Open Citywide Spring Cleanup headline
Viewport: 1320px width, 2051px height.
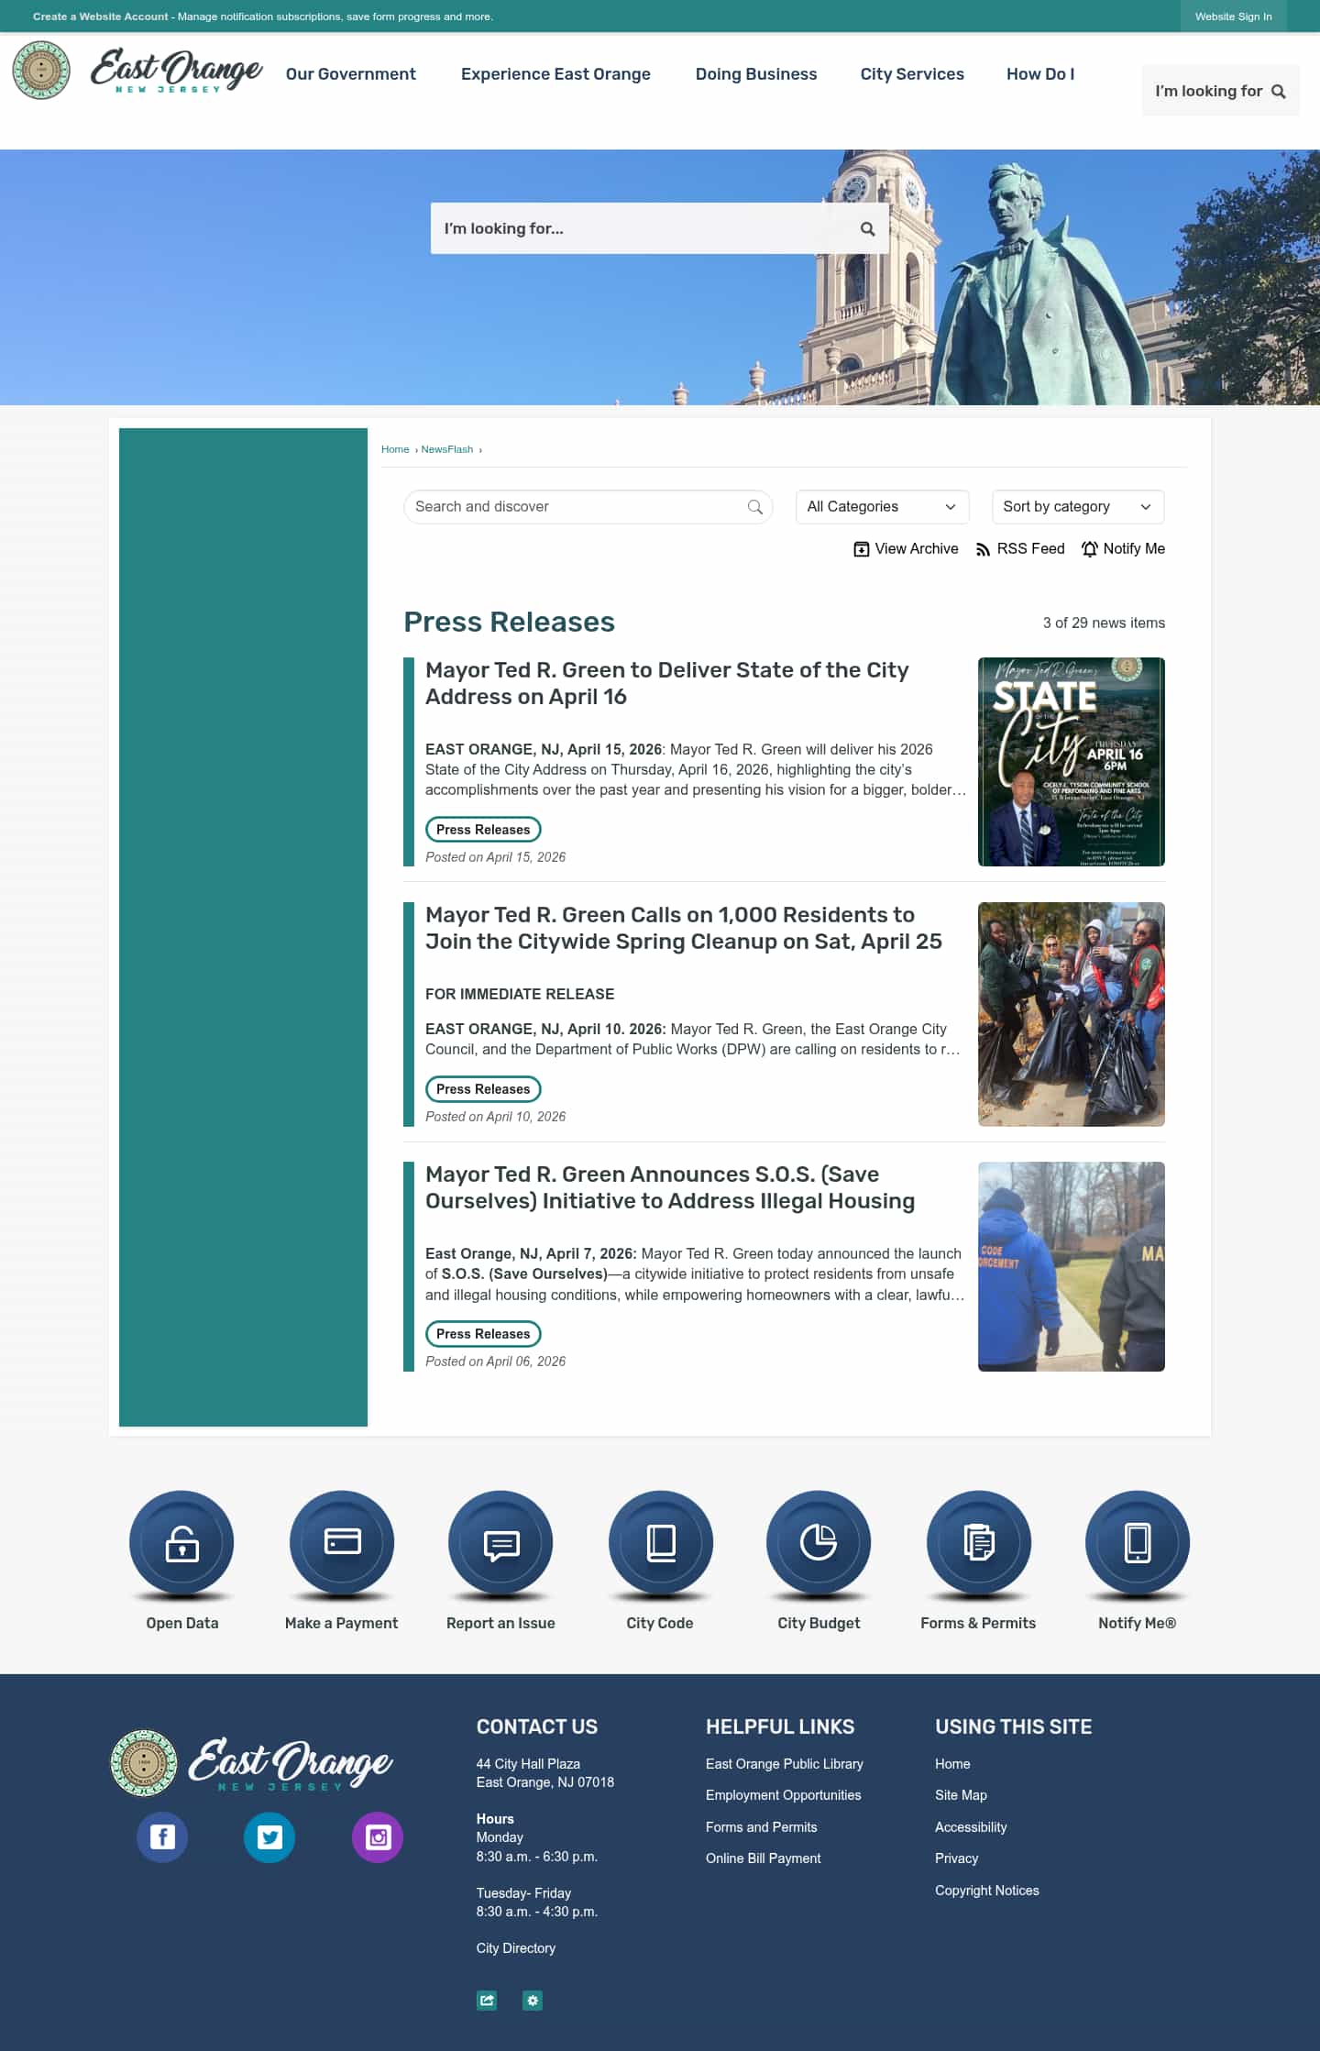684,928
